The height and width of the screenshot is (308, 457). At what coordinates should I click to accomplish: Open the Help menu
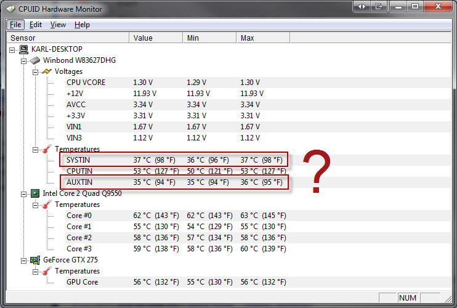click(x=82, y=25)
